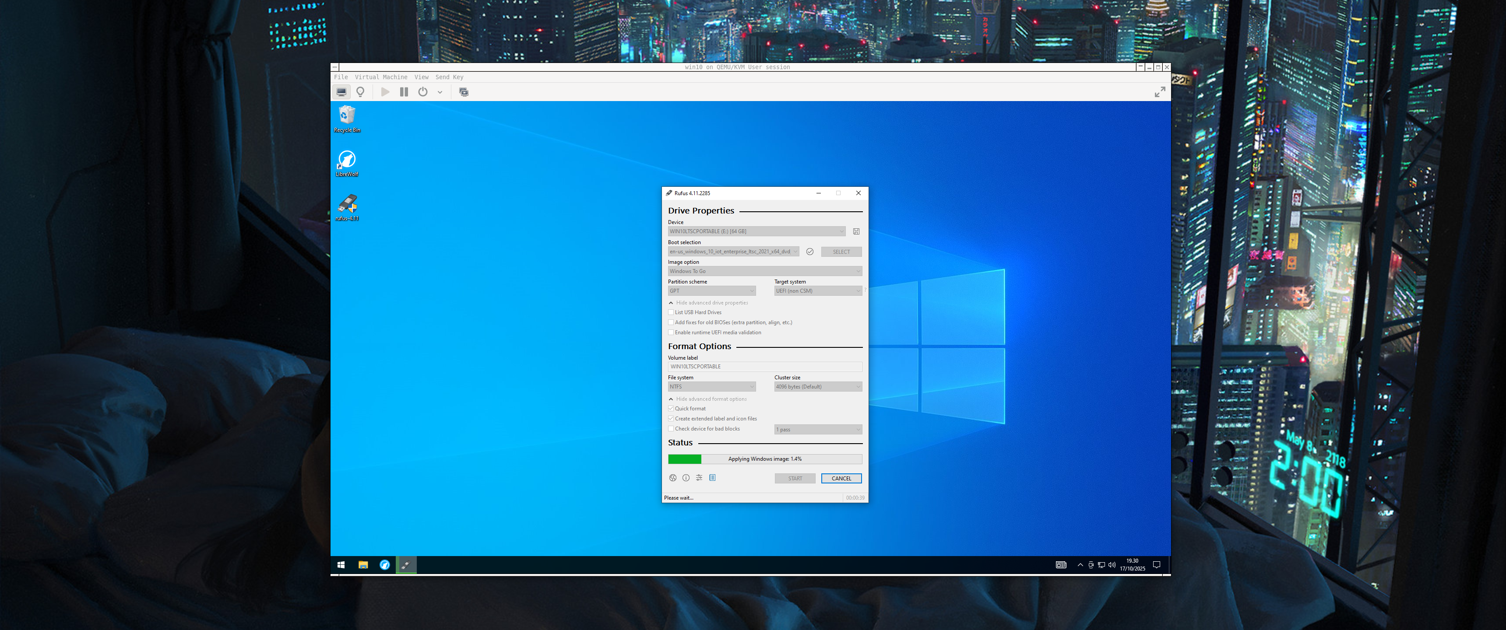Open Rufus settings sliders icon
The height and width of the screenshot is (630, 1506).
tap(699, 477)
